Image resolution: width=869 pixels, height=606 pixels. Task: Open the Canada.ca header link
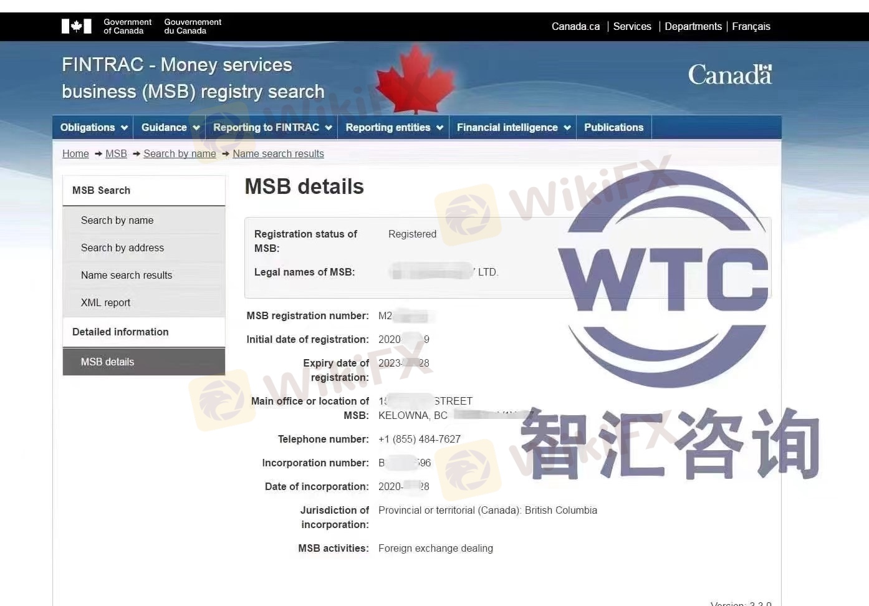tap(575, 26)
